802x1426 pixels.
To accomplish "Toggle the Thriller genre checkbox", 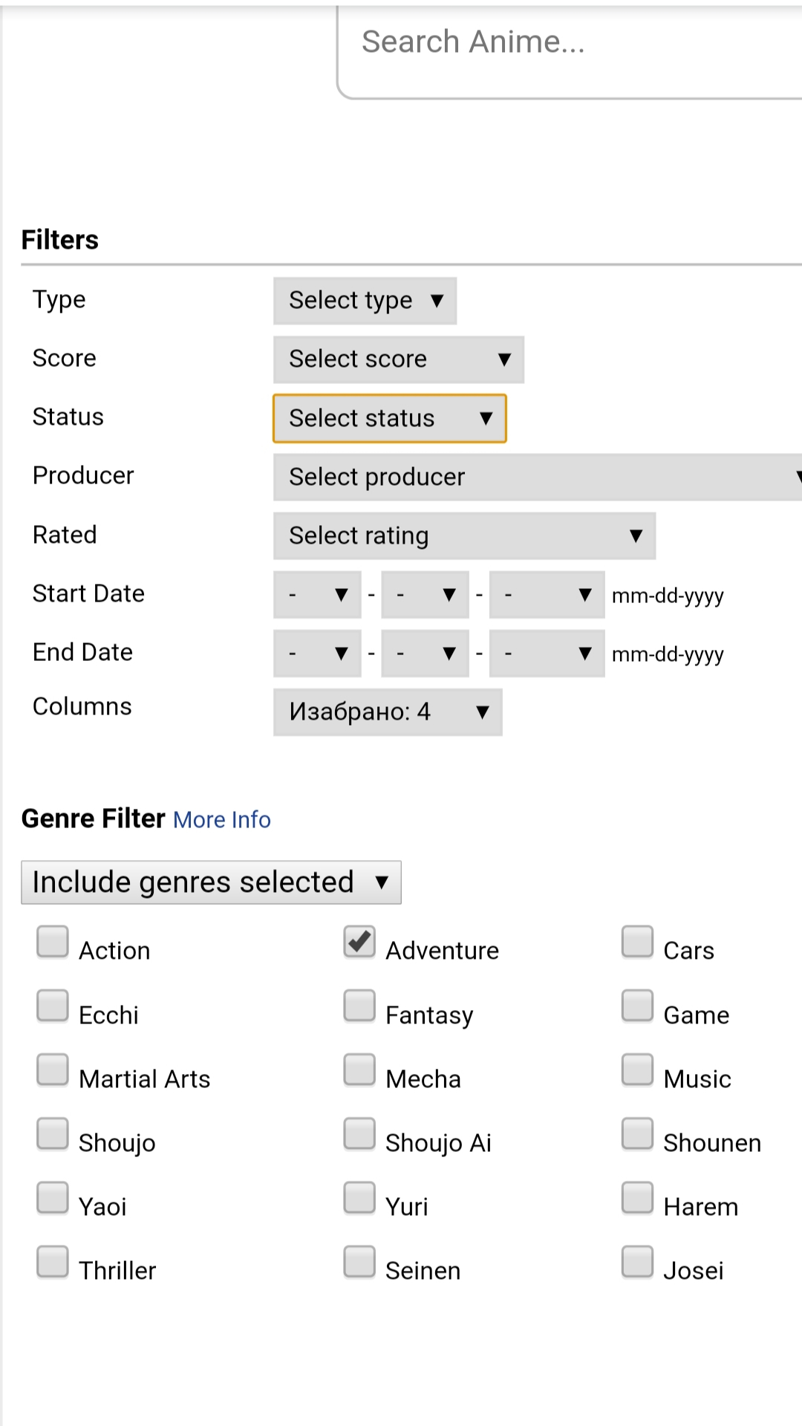I will (x=53, y=1261).
